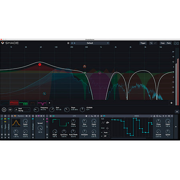Viewport: 180px width, 180px height.
Task: Select the teal low-cut filter node
Action: pyautogui.click(x=44, y=94)
